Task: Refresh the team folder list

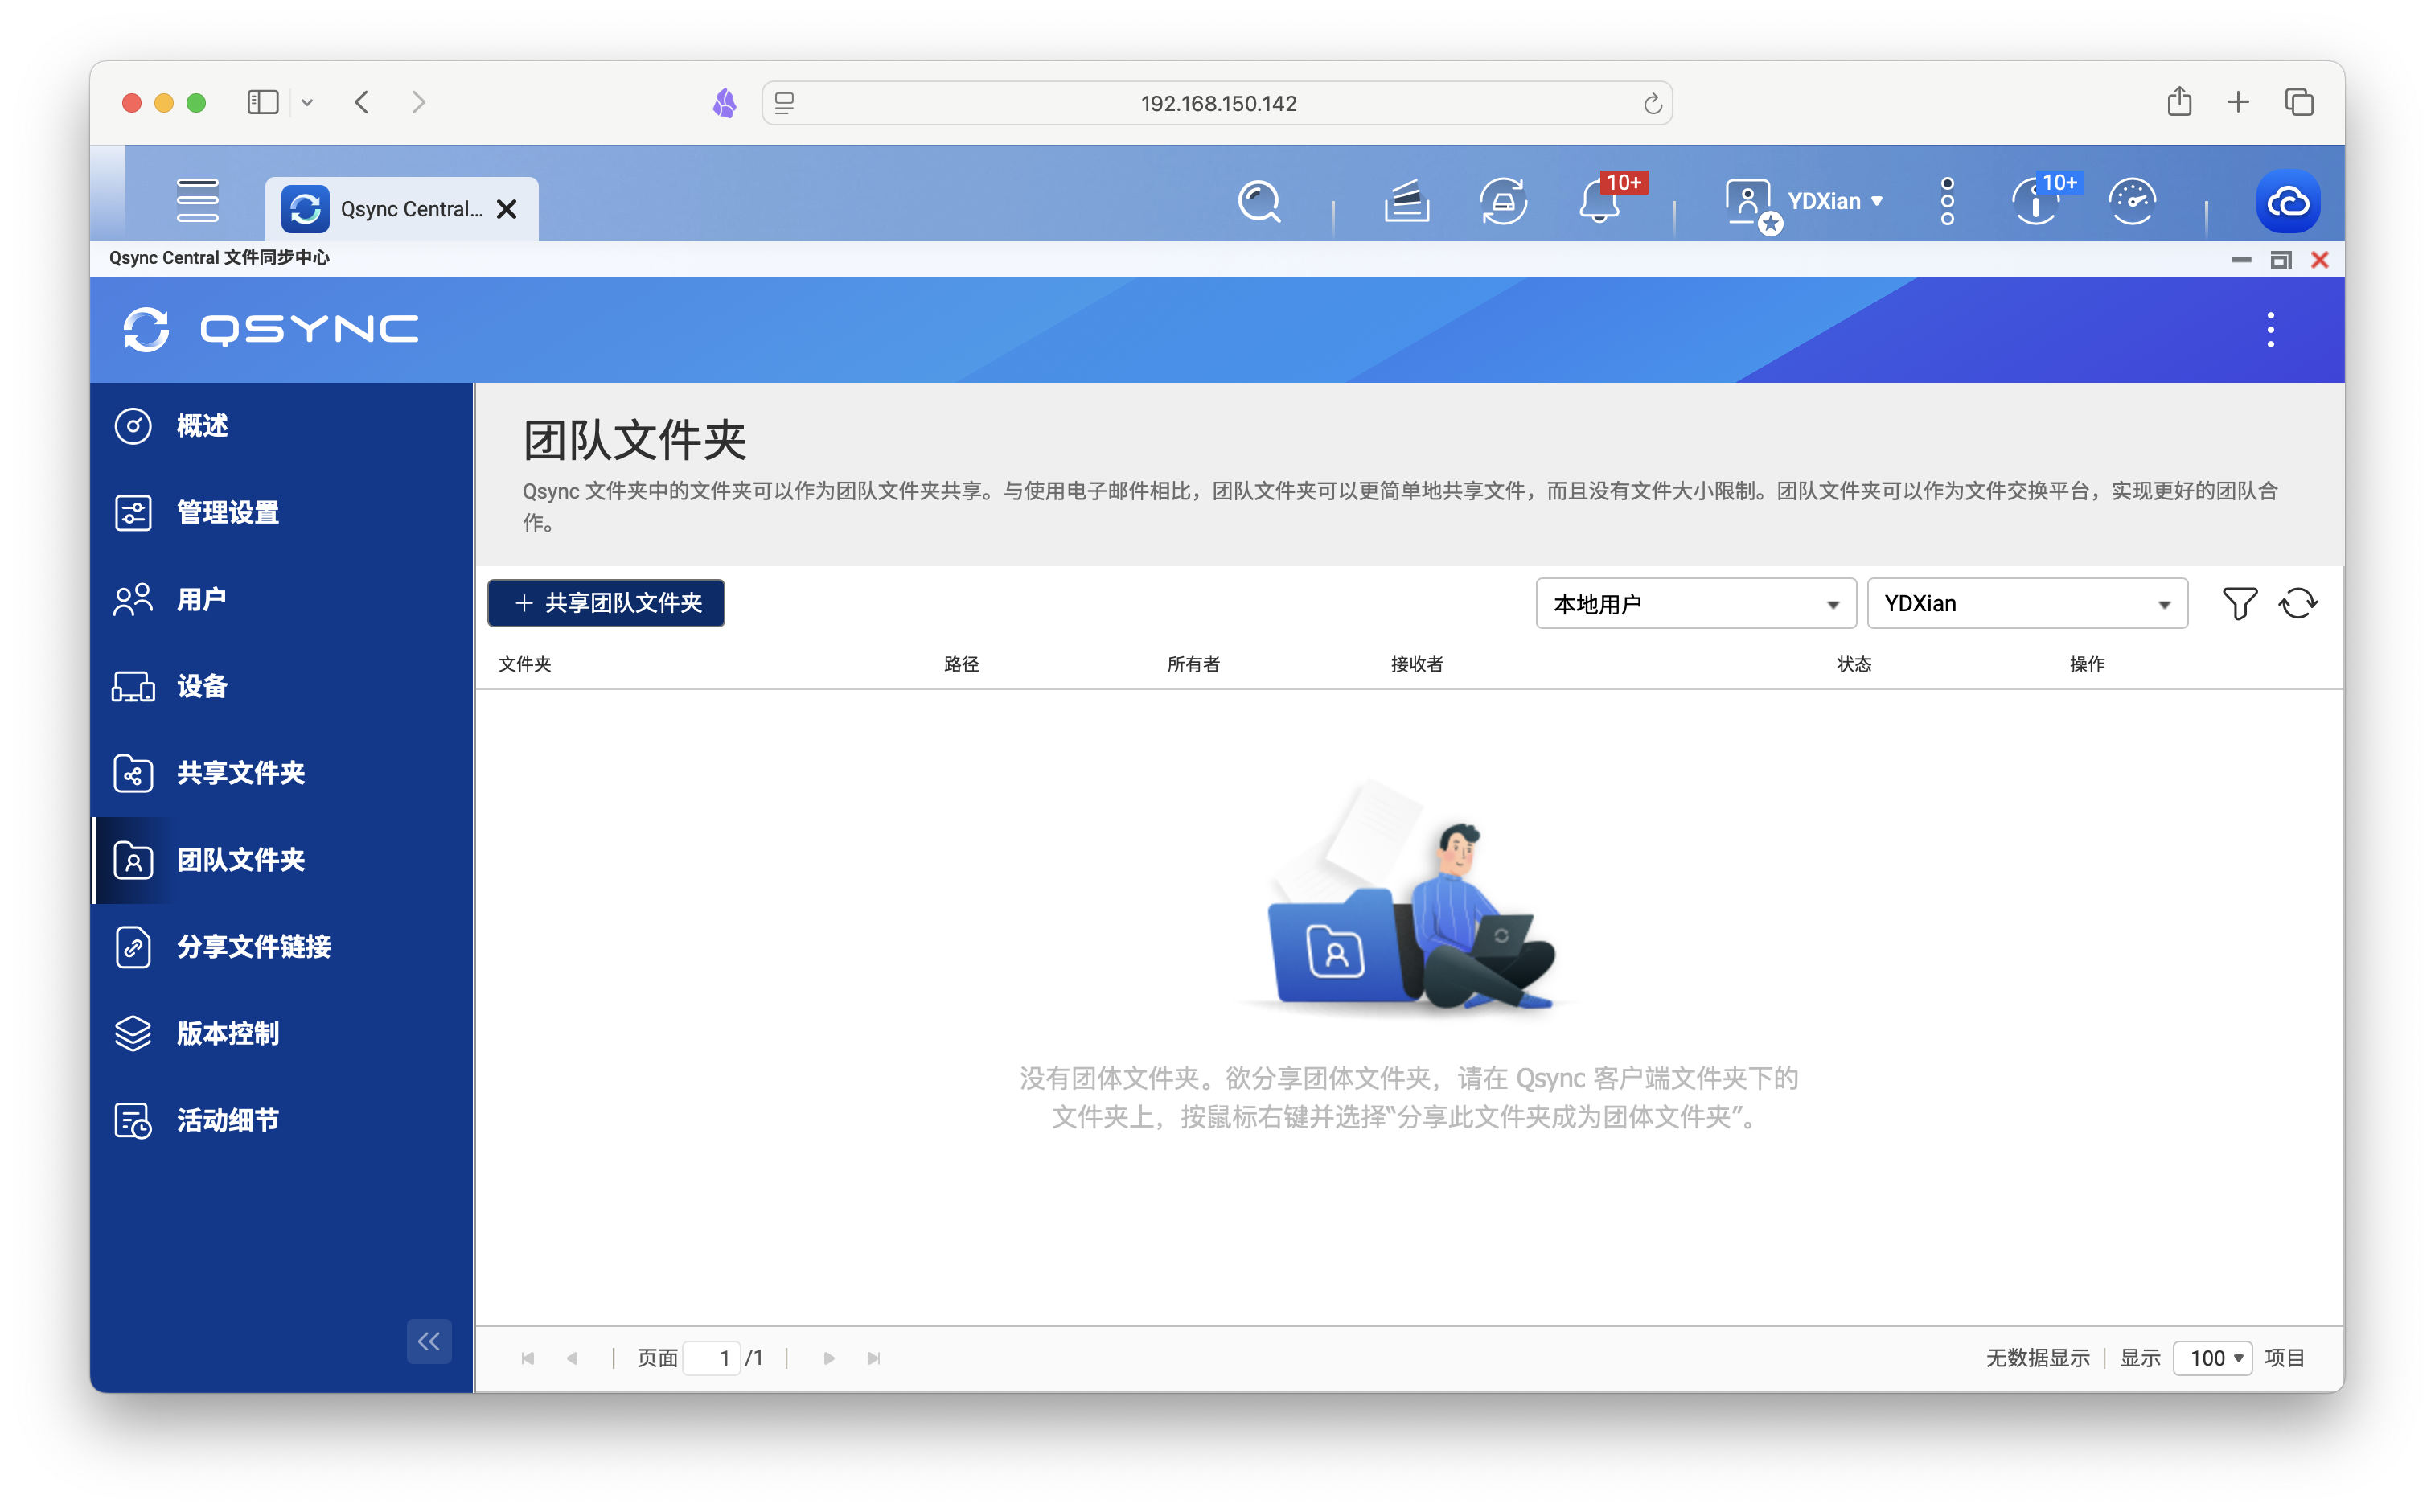Action: click(2298, 603)
